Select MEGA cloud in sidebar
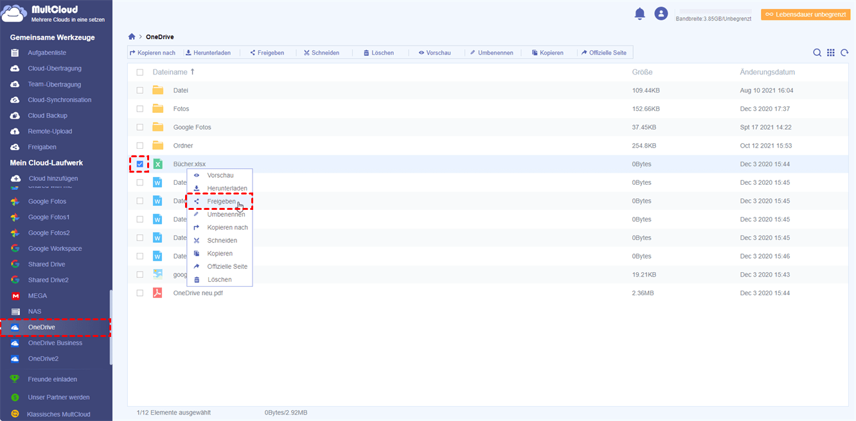 [x=37, y=296]
